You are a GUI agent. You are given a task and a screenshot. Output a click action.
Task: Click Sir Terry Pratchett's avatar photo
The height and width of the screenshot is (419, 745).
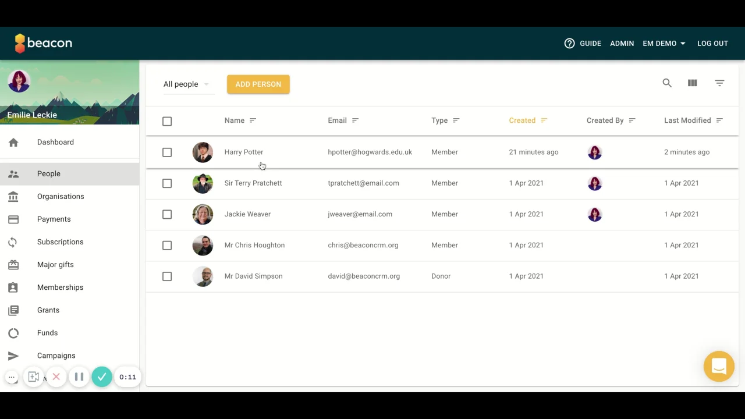point(203,183)
